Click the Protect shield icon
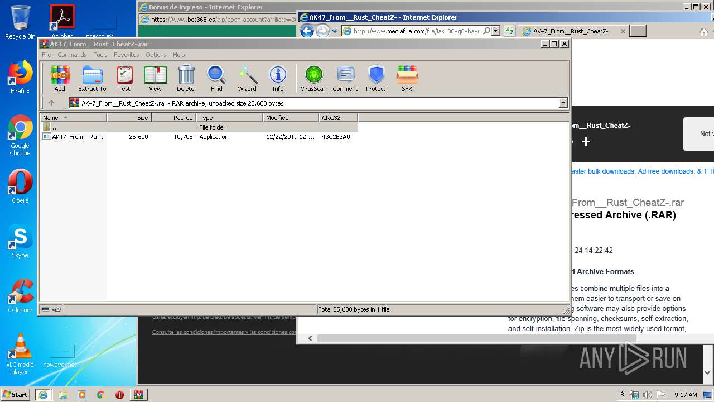The height and width of the screenshot is (402, 714). click(376, 78)
